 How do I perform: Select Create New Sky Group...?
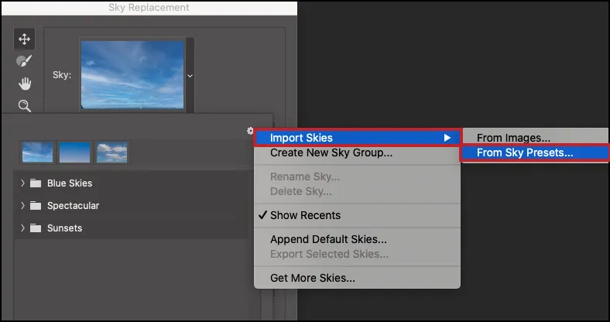point(331,153)
